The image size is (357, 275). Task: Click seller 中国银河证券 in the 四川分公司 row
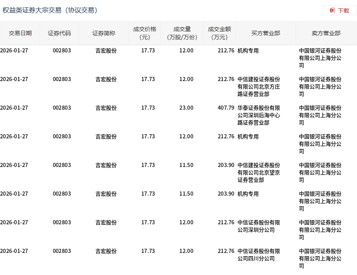pyautogui.click(x=320, y=258)
